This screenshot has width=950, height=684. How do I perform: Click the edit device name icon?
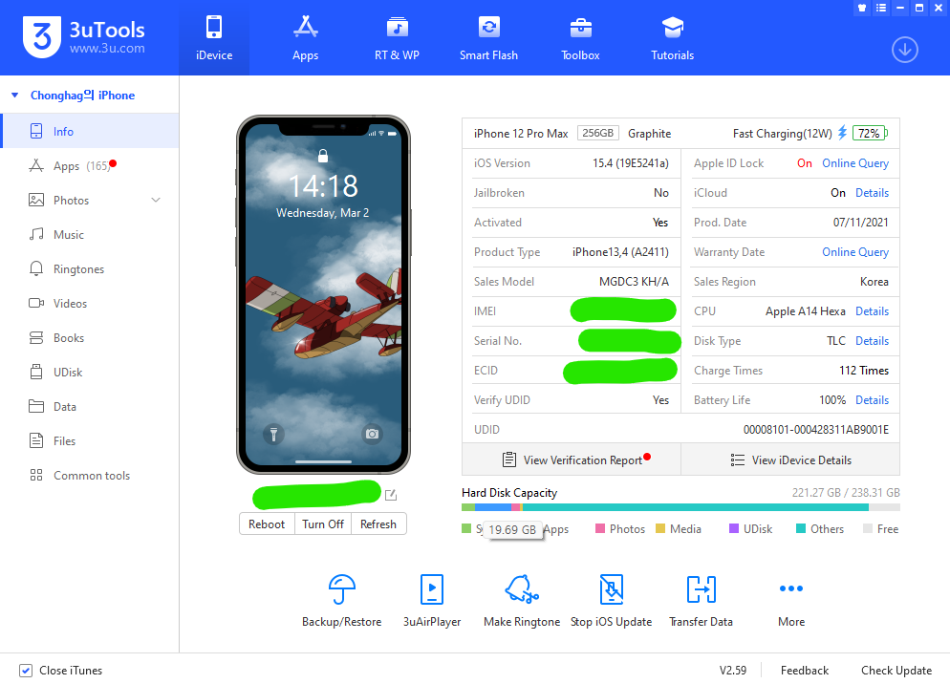pos(391,495)
